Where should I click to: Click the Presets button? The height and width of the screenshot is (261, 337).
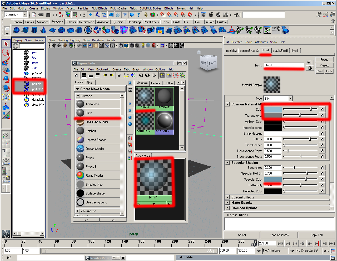point(324,65)
